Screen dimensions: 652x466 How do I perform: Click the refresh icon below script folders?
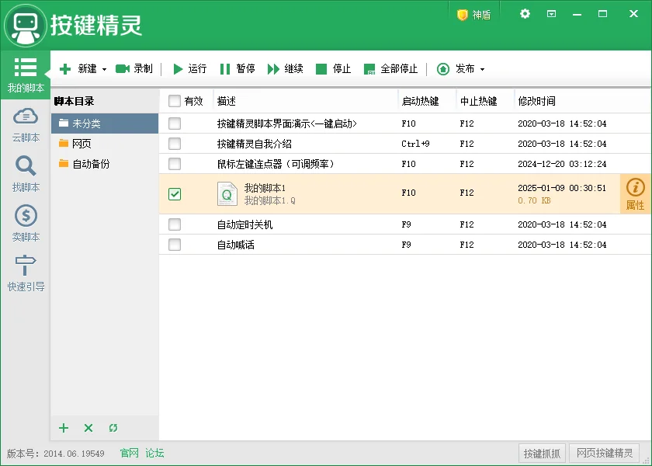click(x=113, y=428)
